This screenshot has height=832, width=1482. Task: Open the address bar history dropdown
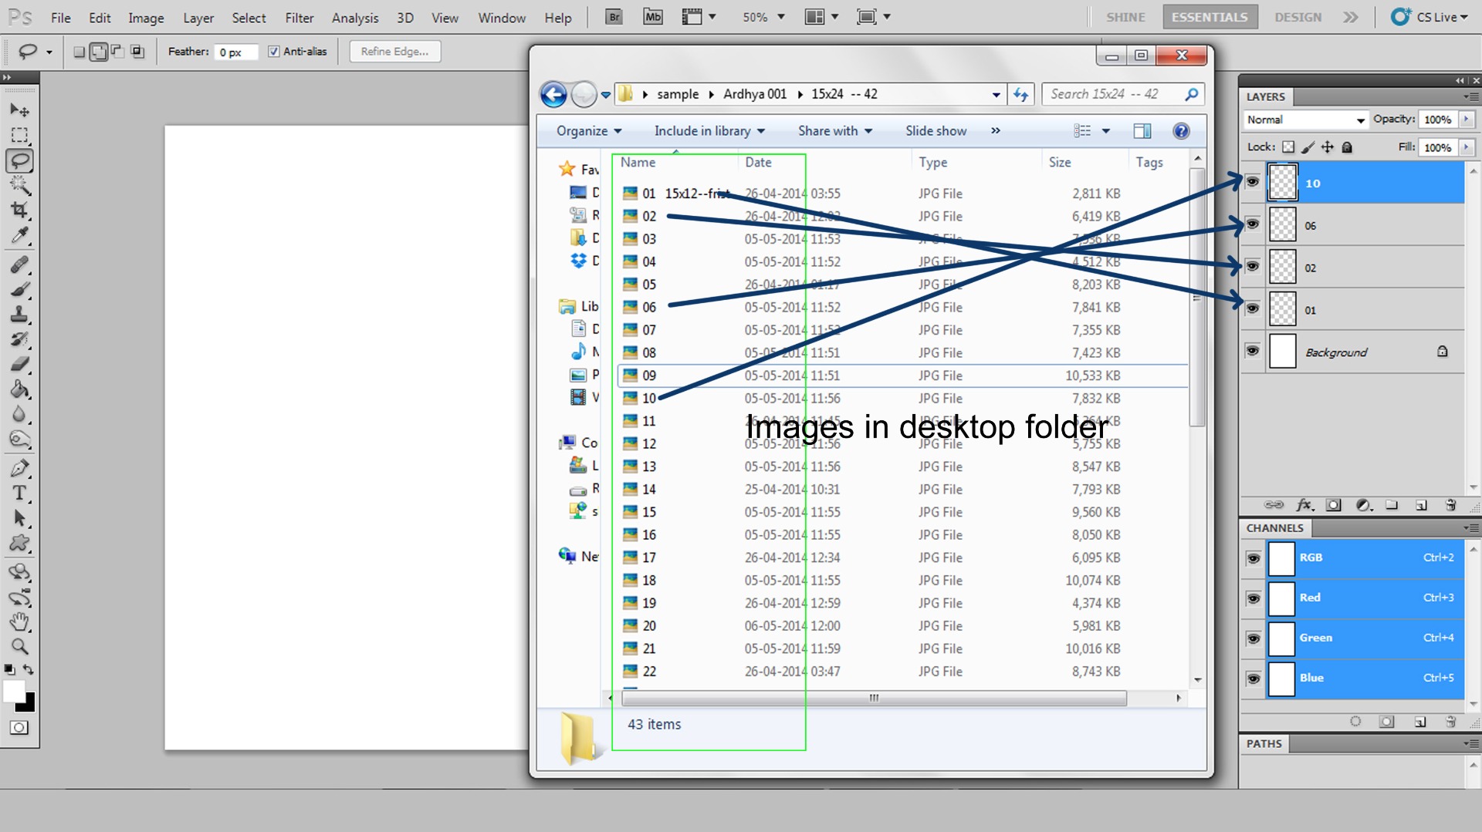tap(996, 95)
